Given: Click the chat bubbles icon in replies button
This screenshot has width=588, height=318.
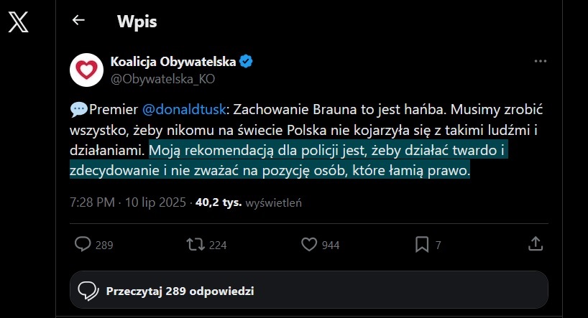Looking at the screenshot, I should [88, 291].
